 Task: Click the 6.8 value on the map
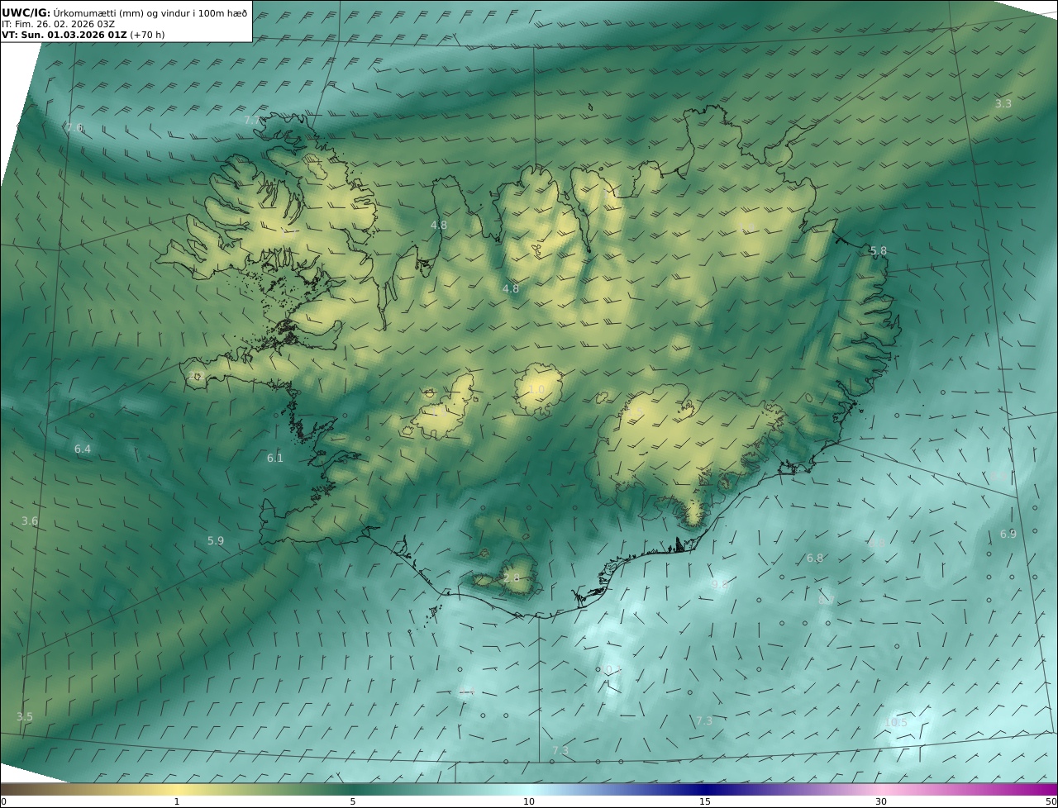[815, 558]
